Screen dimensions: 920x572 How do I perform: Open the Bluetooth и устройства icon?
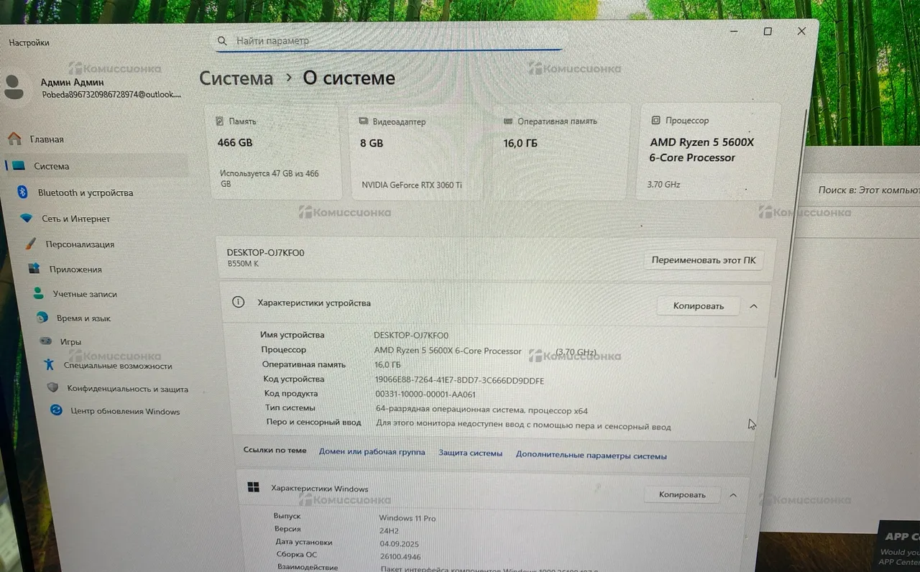pyautogui.click(x=22, y=192)
